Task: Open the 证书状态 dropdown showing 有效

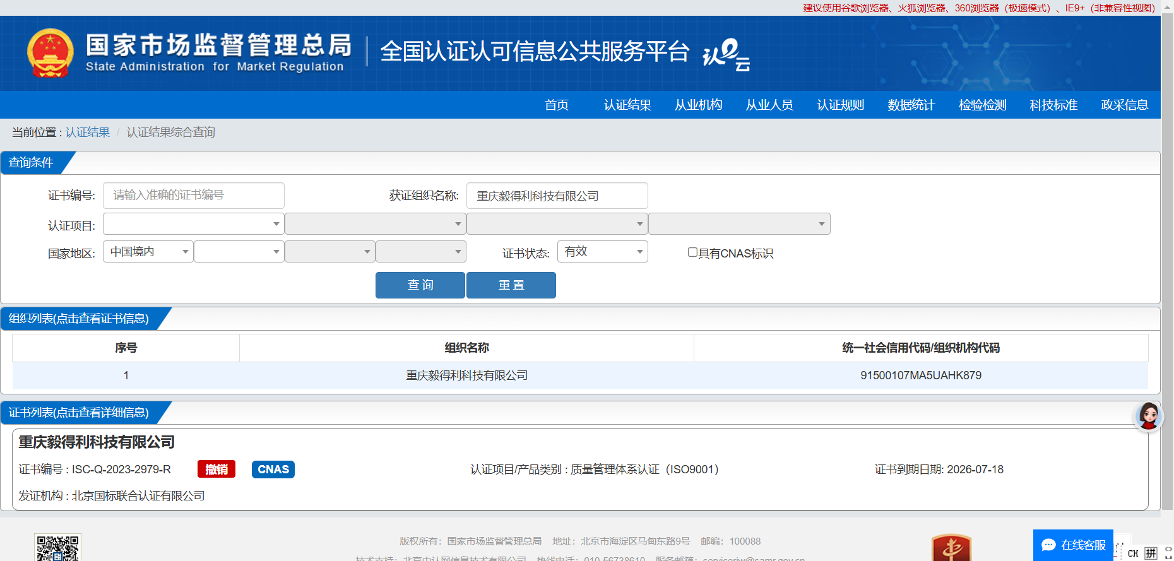Action: click(x=602, y=252)
